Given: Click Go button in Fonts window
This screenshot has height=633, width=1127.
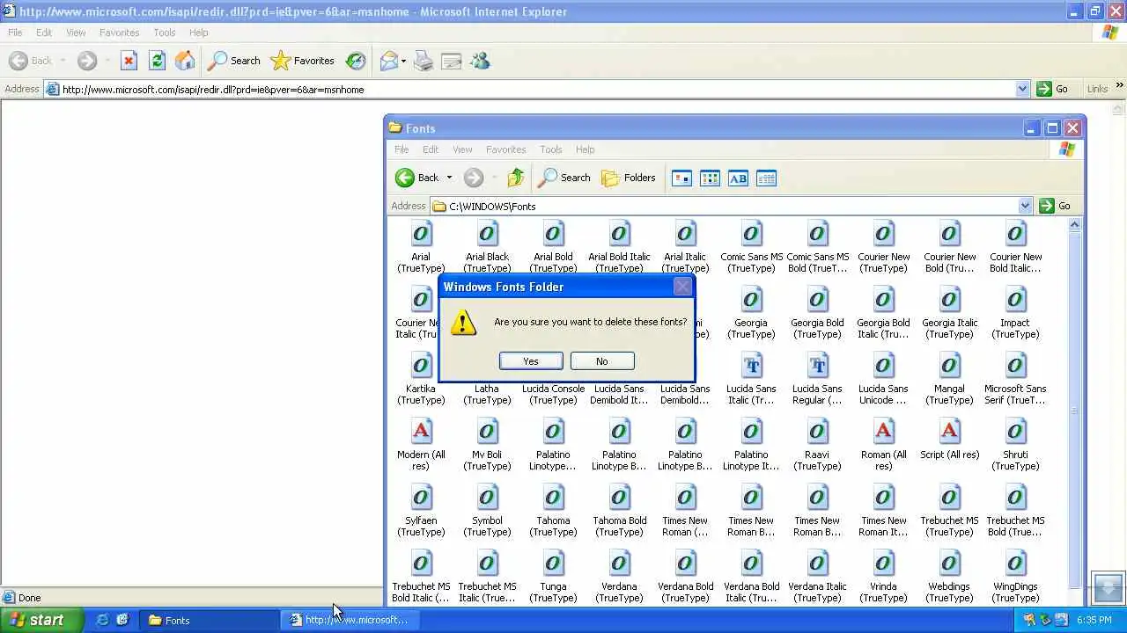Looking at the screenshot, I should pyautogui.click(x=1055, y=206).
